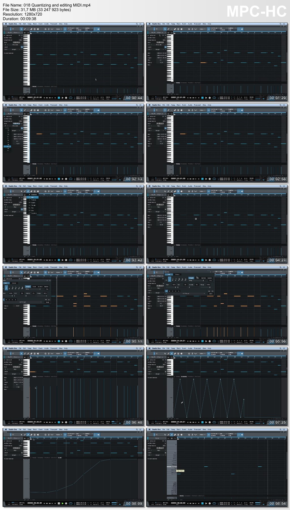Screen dimensions: 290x510
Task: Open the Snap dropdown in the 00:04:27 frame
Action: tap(231, 190)
